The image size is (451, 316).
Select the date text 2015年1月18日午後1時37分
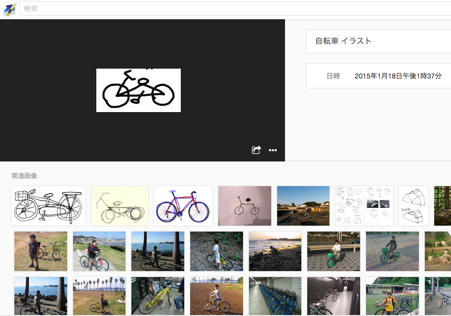398,76
